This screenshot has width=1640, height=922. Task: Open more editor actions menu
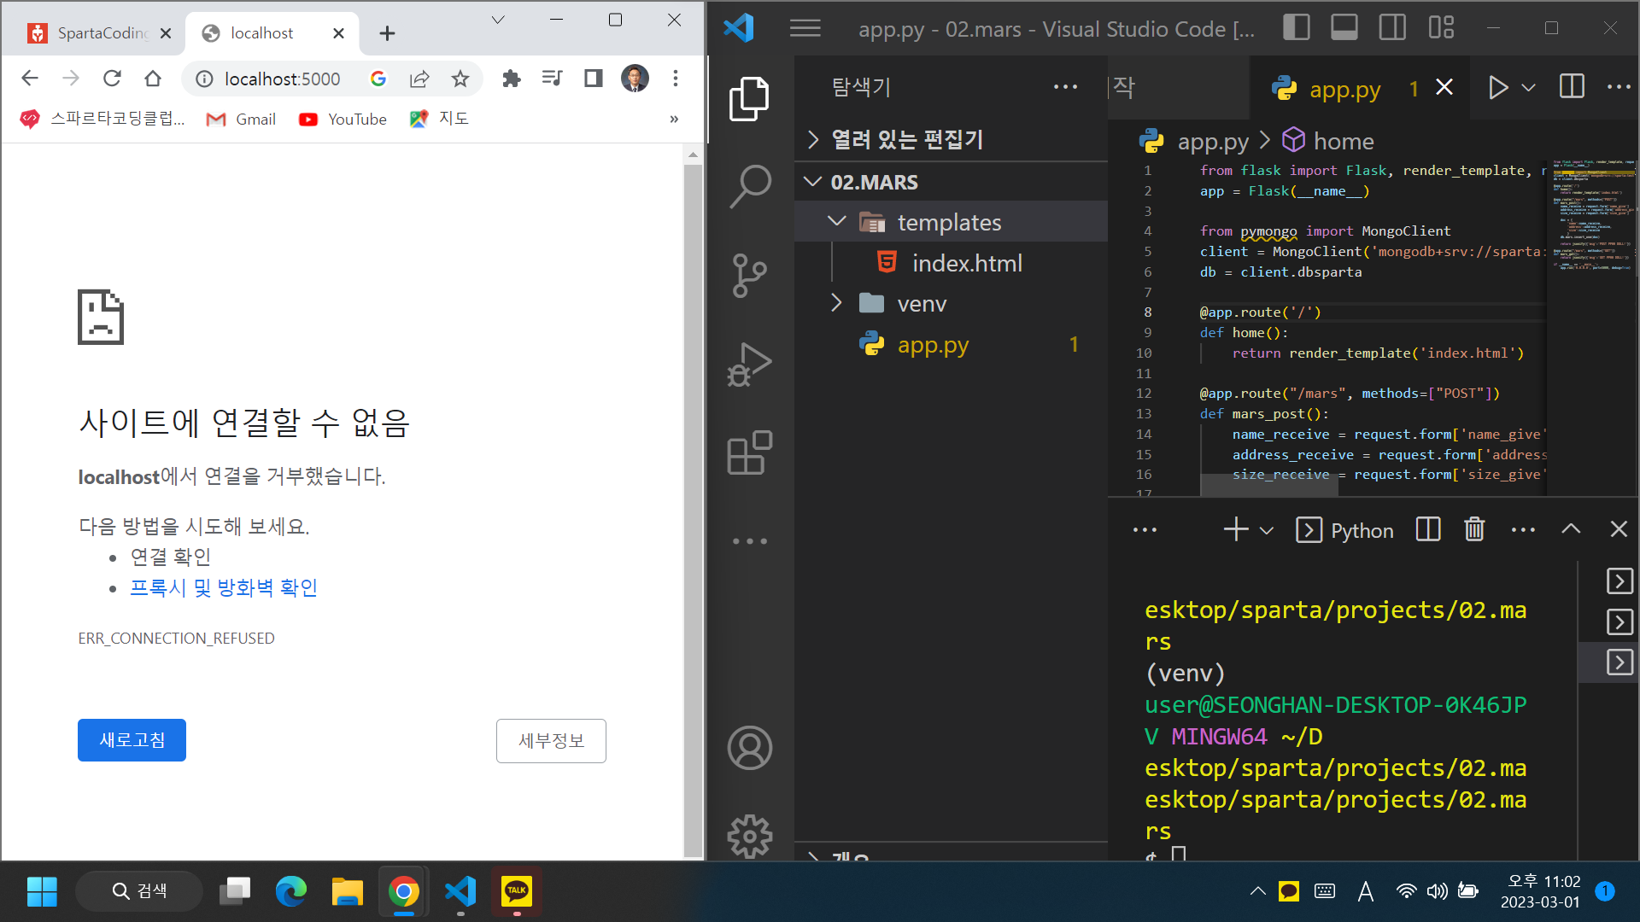[1619, 87]
